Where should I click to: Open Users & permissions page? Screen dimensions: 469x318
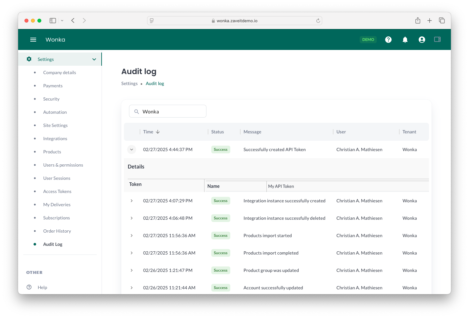[63, 165]
